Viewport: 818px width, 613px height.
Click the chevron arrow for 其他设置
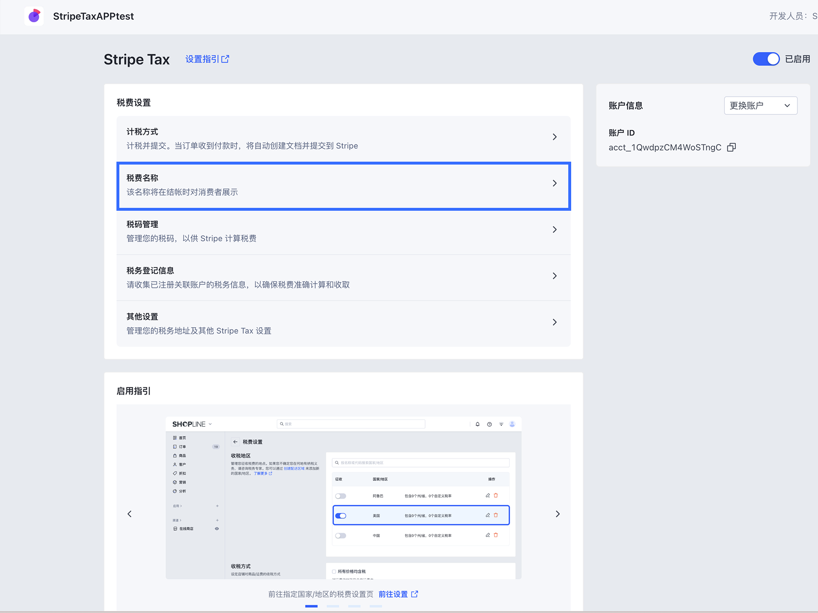[x=554, y=322]
